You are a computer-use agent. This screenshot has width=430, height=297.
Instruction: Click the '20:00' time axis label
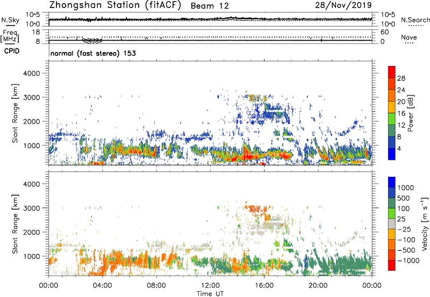pyautogui.click(x=318, y=286)
